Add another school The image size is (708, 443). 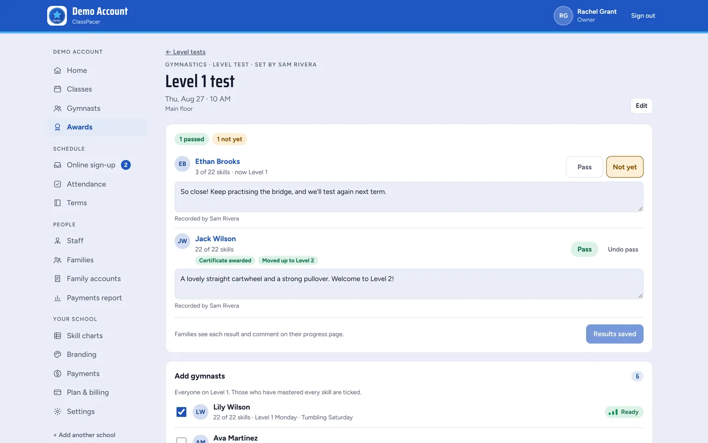[84, 435]
